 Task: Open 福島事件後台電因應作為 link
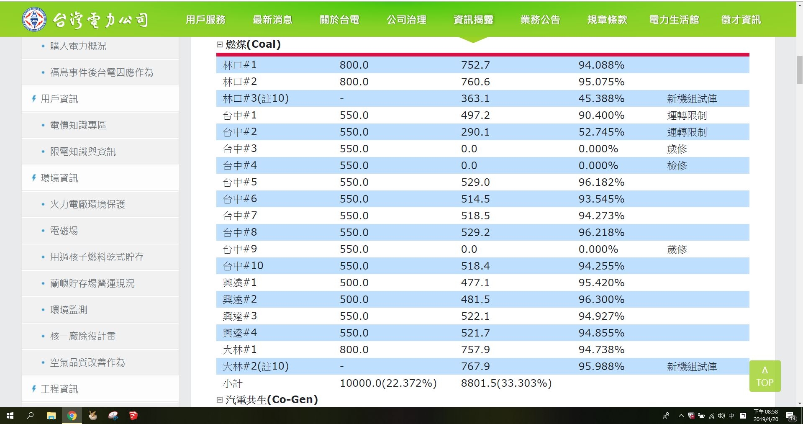tap(102, 72)
